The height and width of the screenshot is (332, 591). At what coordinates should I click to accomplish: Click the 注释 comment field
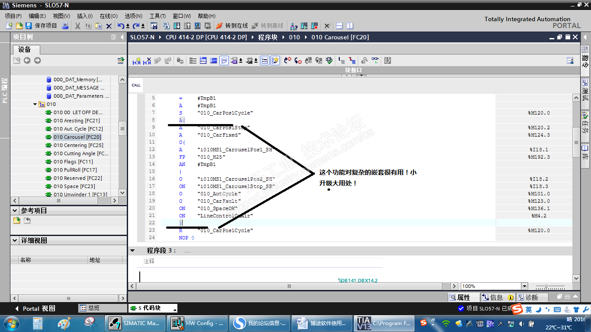[x=263, y=262]
